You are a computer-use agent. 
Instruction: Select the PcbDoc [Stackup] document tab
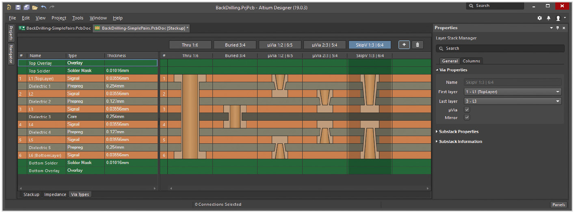point(141,28)
